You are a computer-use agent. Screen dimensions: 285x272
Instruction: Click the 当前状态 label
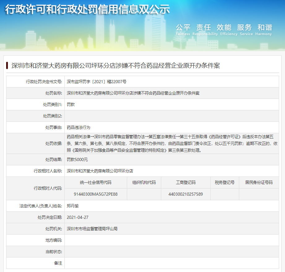point(54,252)
